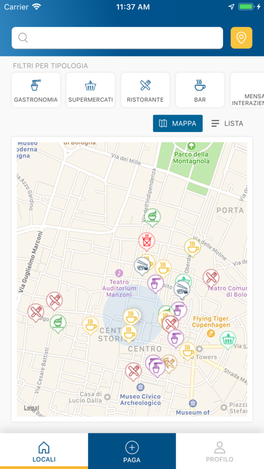Select the Bar coffee cup filter
Image resolution: width=264 pixels, height=469 pixels.
(x=200, y=90)
